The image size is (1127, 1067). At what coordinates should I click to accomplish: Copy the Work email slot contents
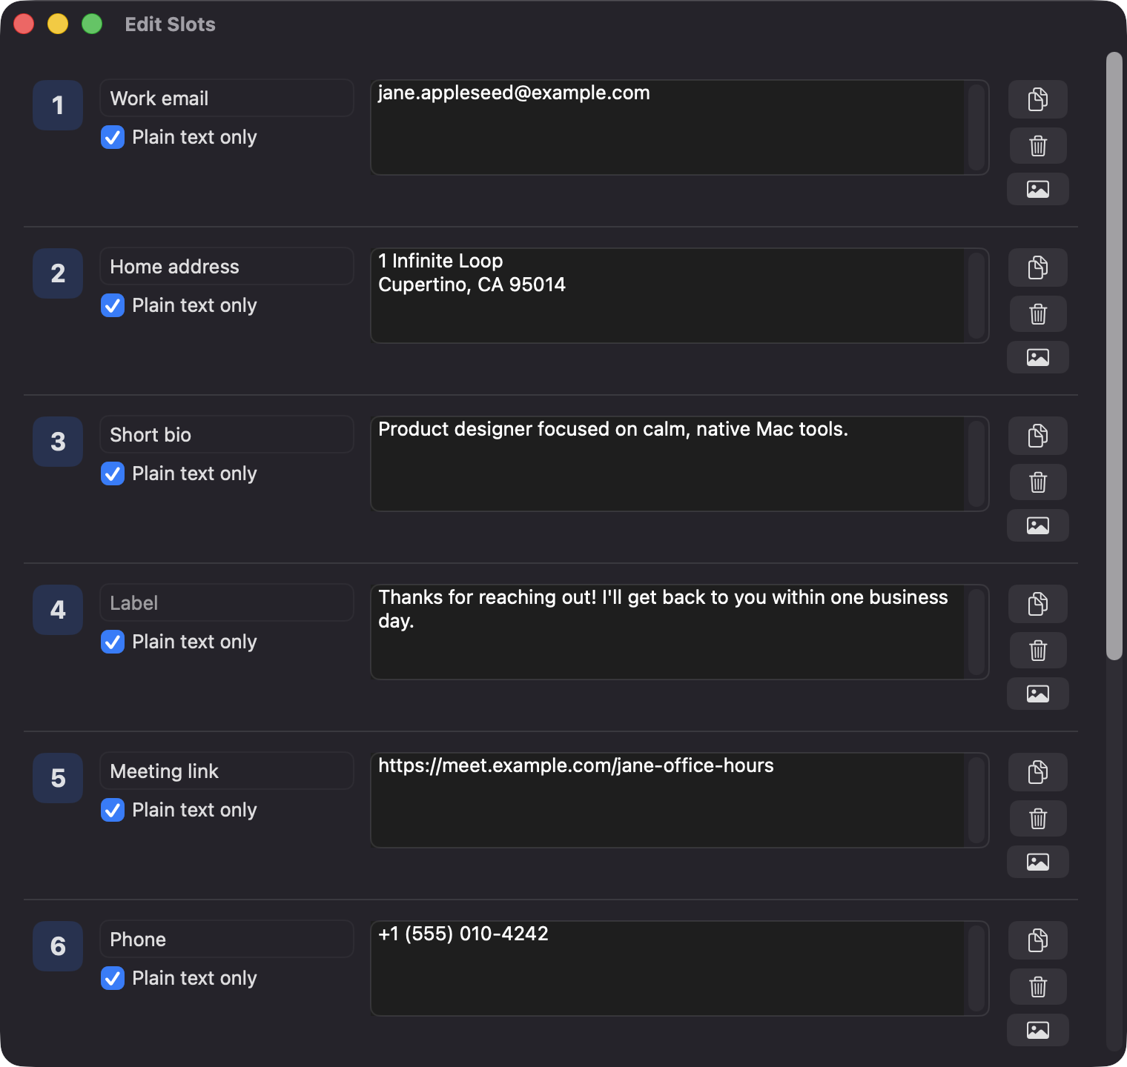pyautogui.click(x=1038, y=99)
